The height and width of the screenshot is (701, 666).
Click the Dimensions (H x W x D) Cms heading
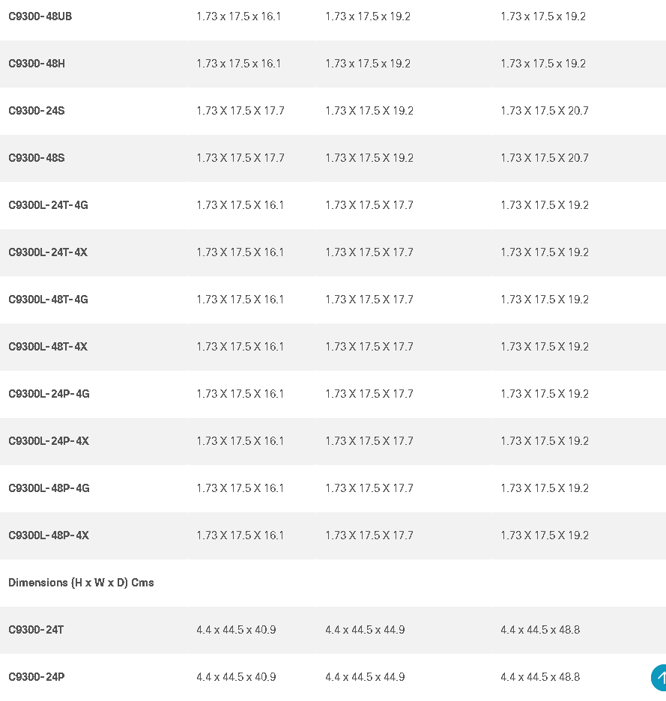(x=81, y=583)
